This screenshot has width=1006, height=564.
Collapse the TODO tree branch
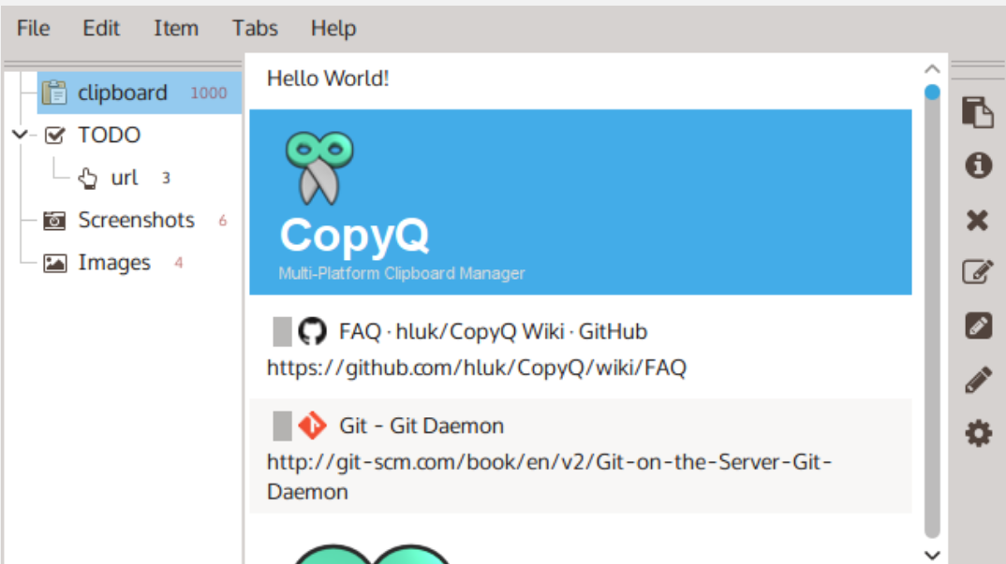(x=19, y=135)
